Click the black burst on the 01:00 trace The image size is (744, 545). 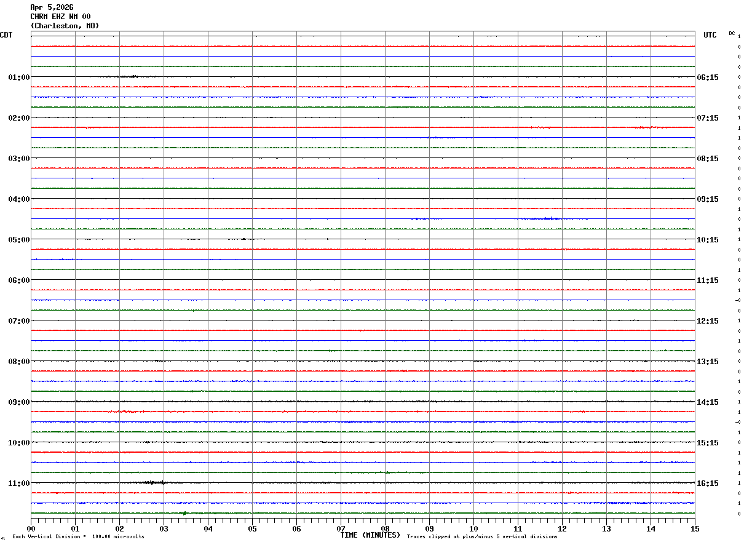(x=126, y=76)
